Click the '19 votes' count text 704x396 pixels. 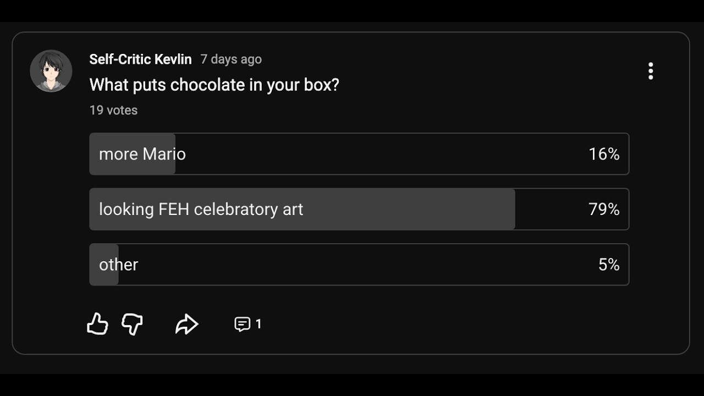tap(113, 110)
